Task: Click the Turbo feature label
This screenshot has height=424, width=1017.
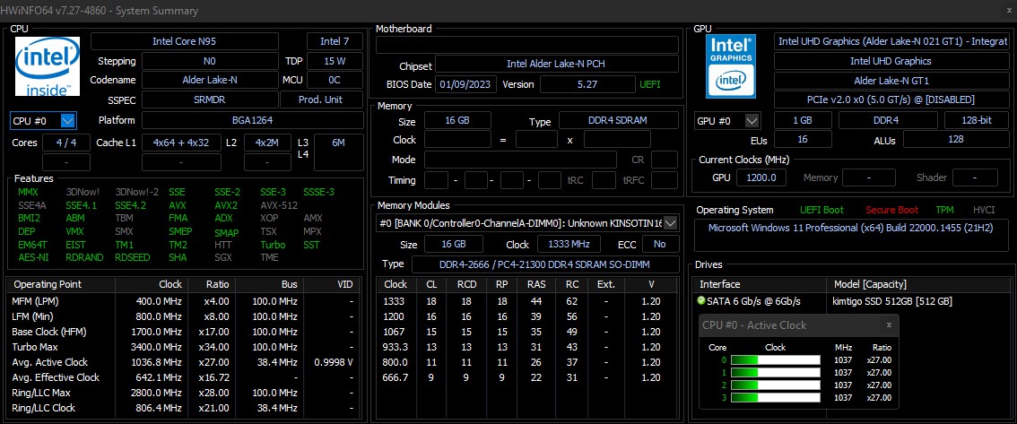Action: point(273,245)
